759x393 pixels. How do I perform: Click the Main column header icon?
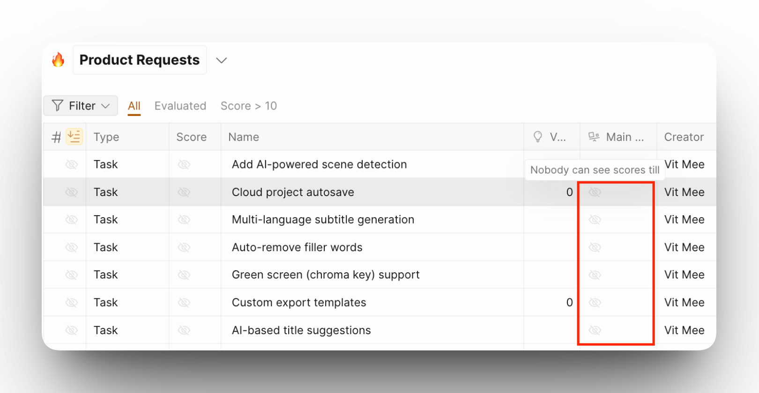click(594, 137)
